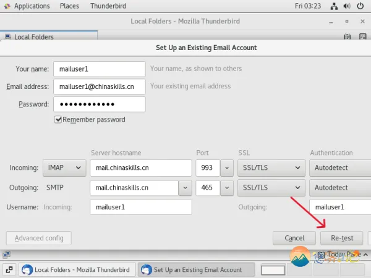Click the volume speaker icon
Screen dimensions: 371x278
[348, 6]
